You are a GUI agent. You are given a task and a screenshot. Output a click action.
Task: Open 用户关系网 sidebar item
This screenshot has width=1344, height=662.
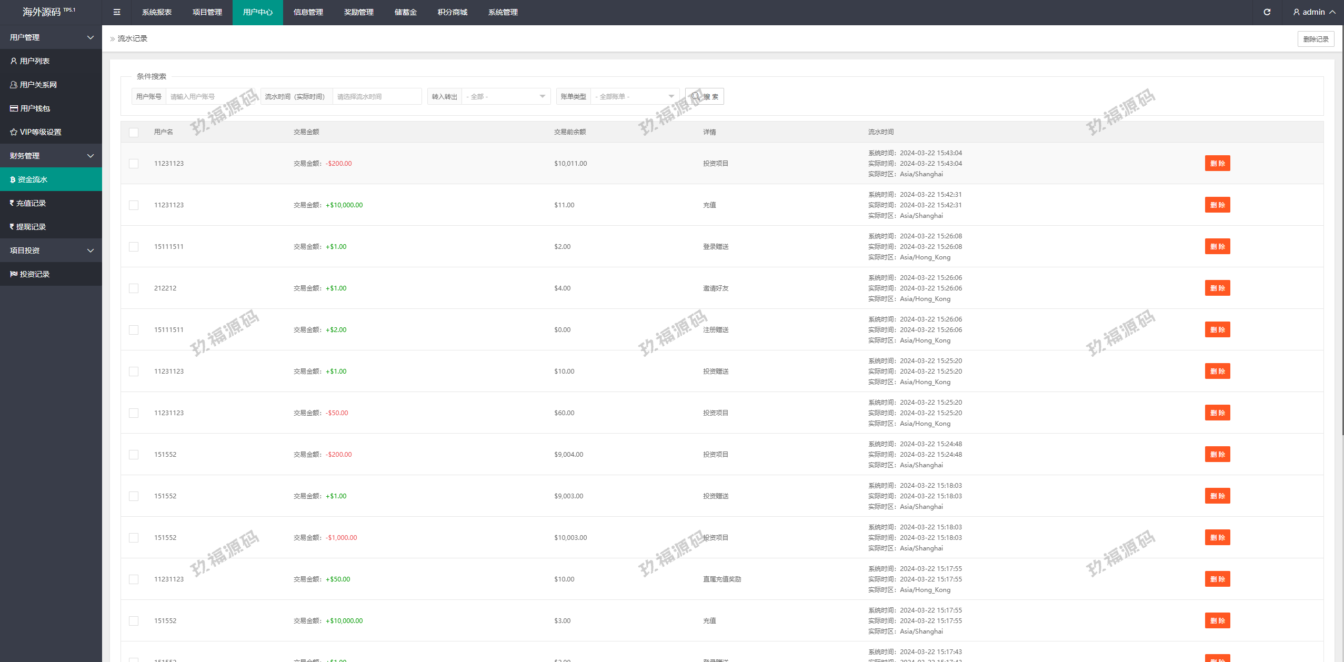pos(38,85)
